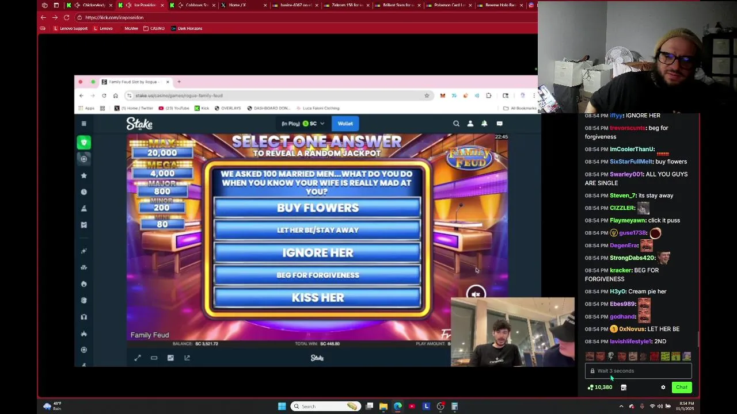
Task: Go to home in inner browser
Action: point(115,95)
